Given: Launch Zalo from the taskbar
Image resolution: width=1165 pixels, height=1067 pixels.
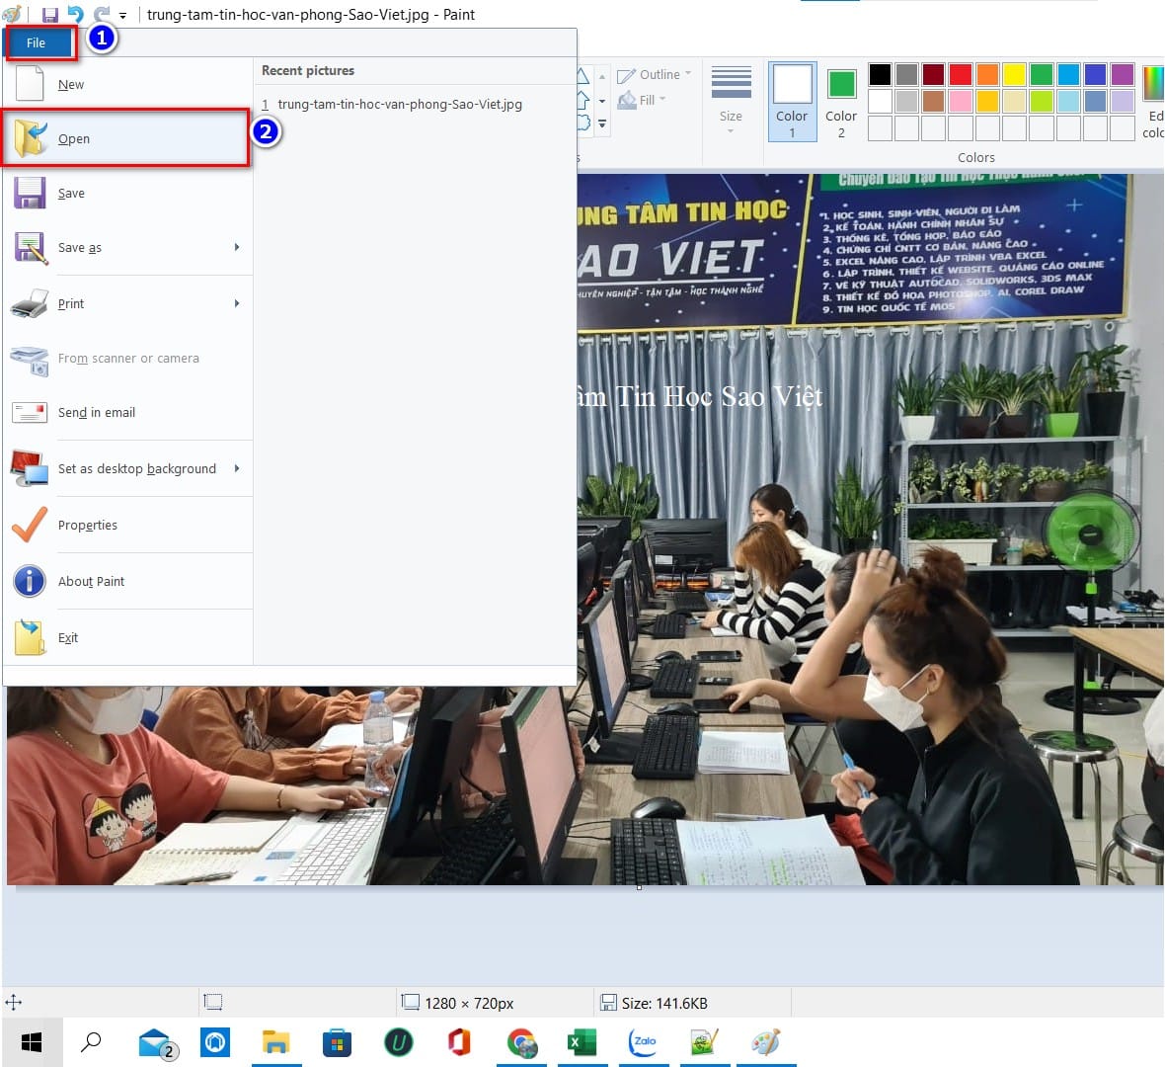Looking at the screenshot, I should (644, 1042).
